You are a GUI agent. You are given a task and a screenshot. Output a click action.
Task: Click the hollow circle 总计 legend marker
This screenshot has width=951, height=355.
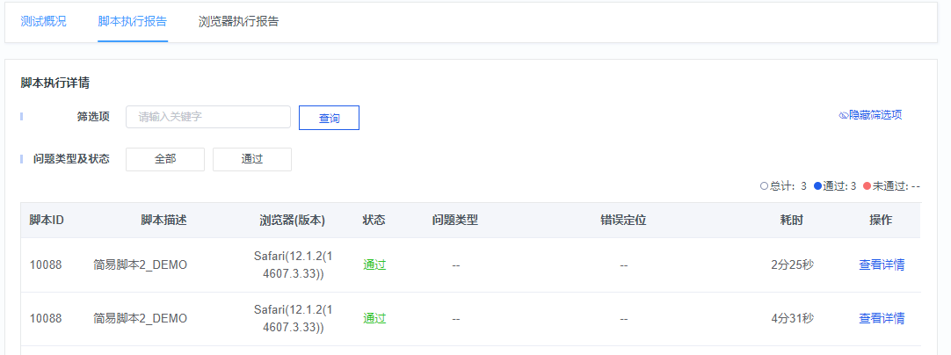[764, 186]
